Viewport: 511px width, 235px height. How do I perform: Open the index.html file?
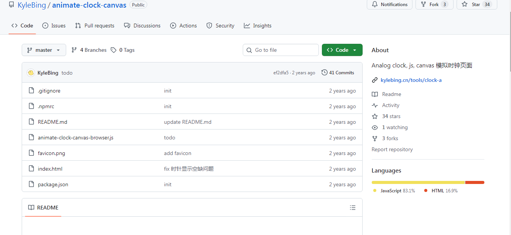click(x=50, y=169)
